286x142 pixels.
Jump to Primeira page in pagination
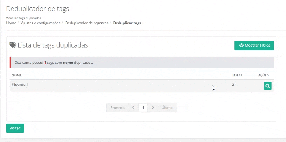tap(117, 108)
